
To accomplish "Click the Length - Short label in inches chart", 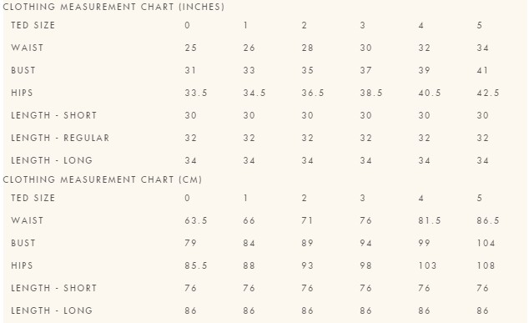I will point(54,115).
